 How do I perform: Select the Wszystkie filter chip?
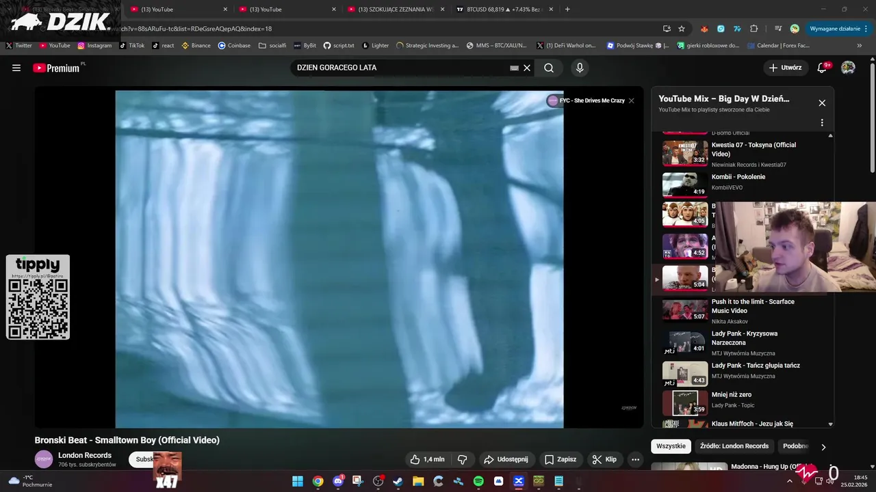[x=671, y=446]
